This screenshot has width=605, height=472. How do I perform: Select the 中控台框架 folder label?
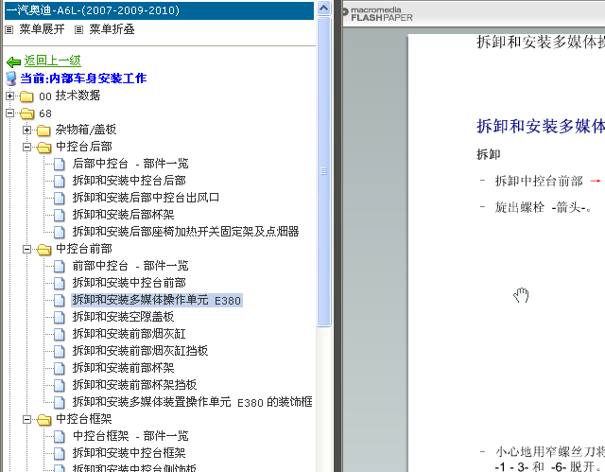[84, 419]
